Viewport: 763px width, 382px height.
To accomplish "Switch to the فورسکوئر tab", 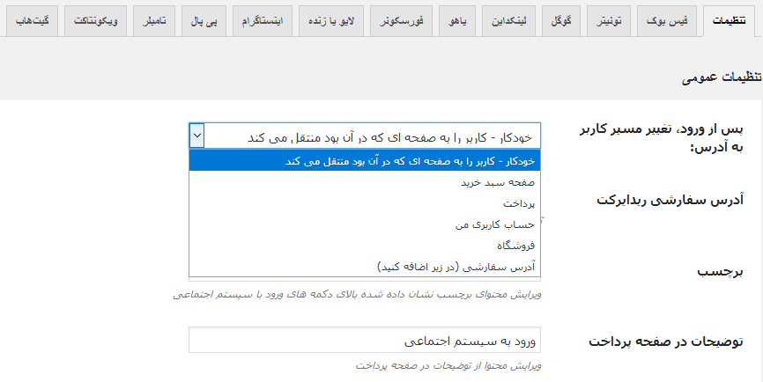I will point(402,21).
